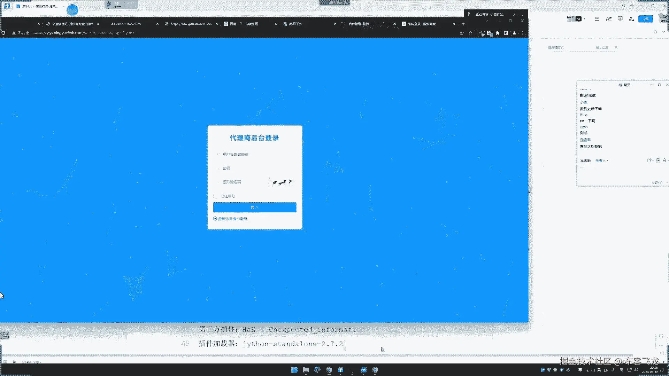
Task: Switch to the Assetnote Wordlists tab
Action: [x=126, y=24]
